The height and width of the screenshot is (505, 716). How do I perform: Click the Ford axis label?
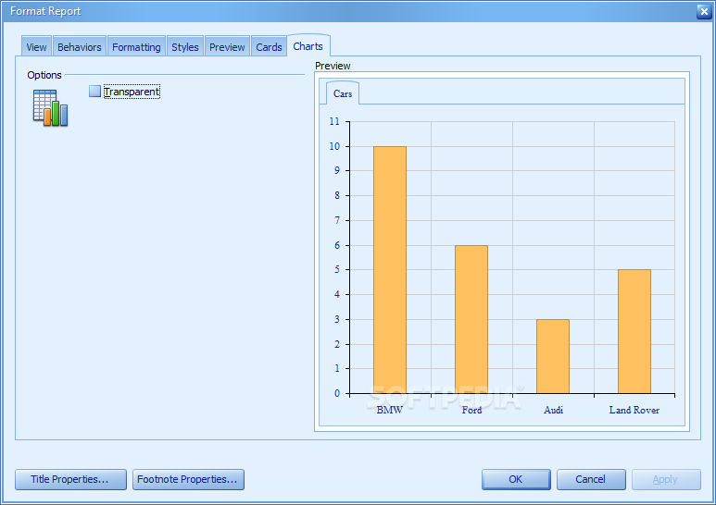tap(471, 410)
